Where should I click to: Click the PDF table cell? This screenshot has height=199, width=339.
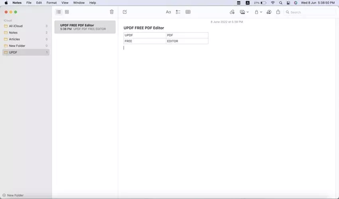pos(187,35)
